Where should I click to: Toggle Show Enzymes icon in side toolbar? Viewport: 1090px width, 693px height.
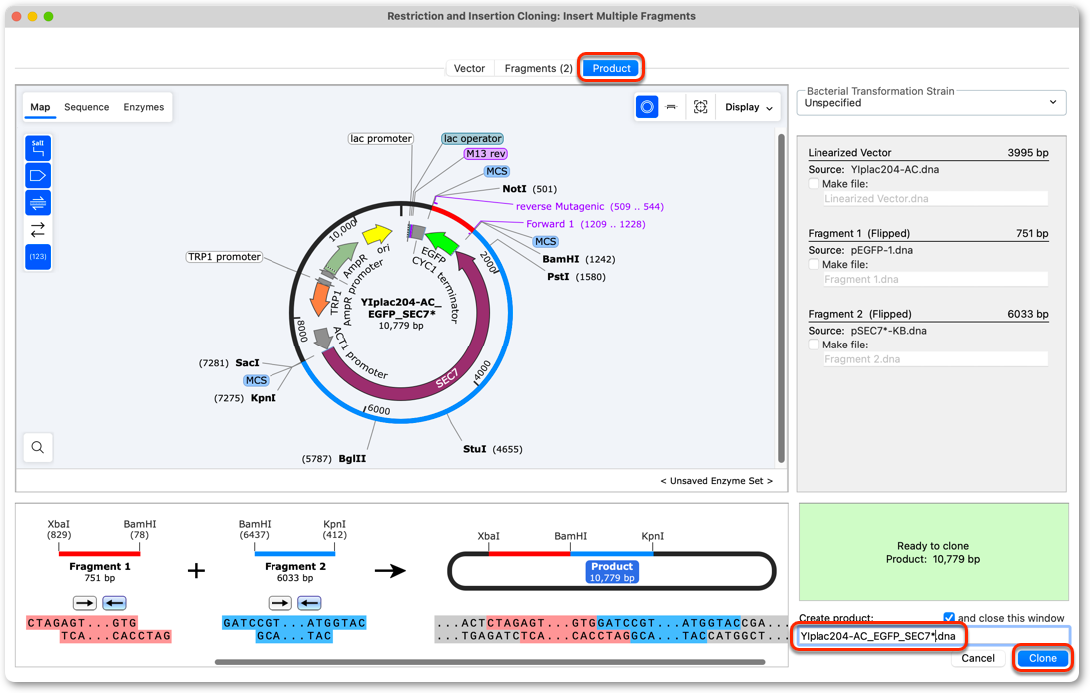click(x=38, y=148)
